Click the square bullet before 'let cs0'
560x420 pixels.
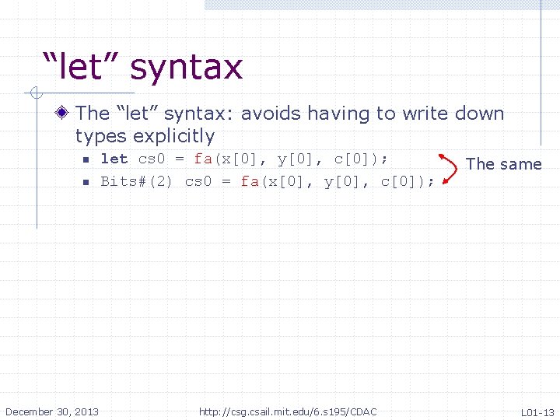tap(86, 159)
